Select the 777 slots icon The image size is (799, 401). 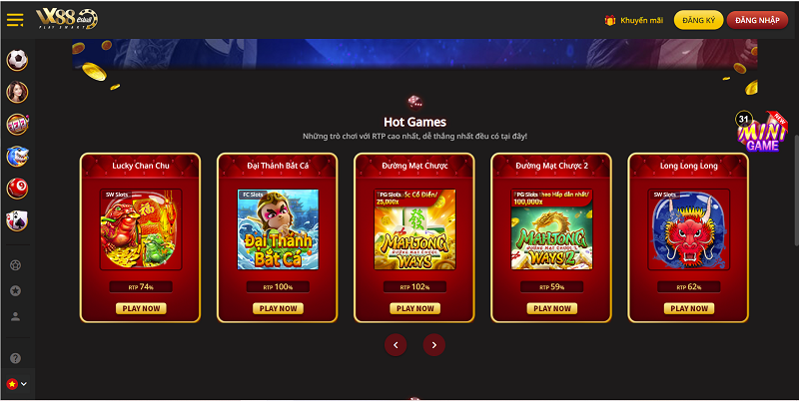(x=17, y=124)
